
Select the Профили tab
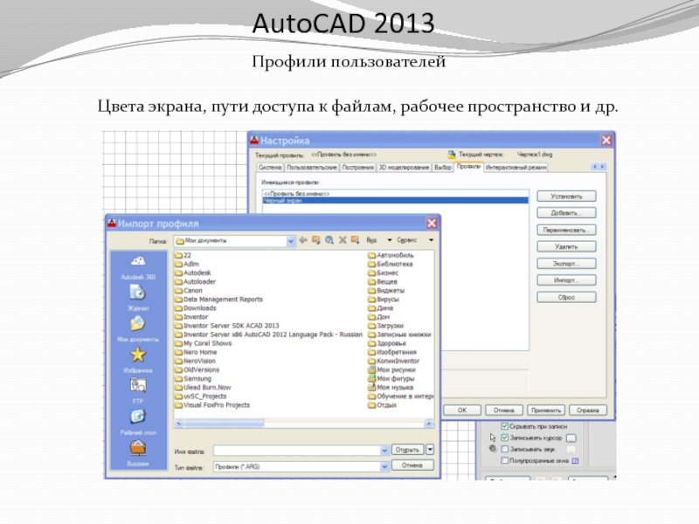click(x=469, y=167)
